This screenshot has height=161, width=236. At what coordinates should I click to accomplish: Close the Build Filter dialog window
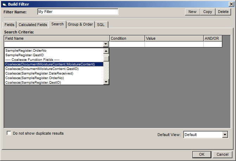[231, 4]
